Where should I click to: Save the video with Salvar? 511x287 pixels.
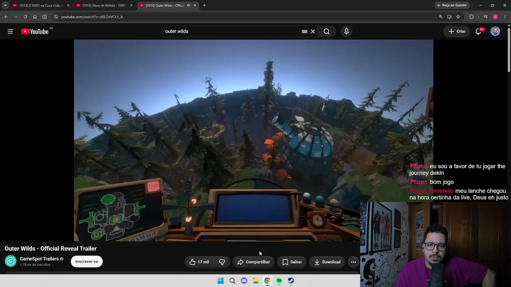pyautogui.click(x=292, y=262)
